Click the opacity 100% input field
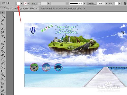 (x=101, y=3)
